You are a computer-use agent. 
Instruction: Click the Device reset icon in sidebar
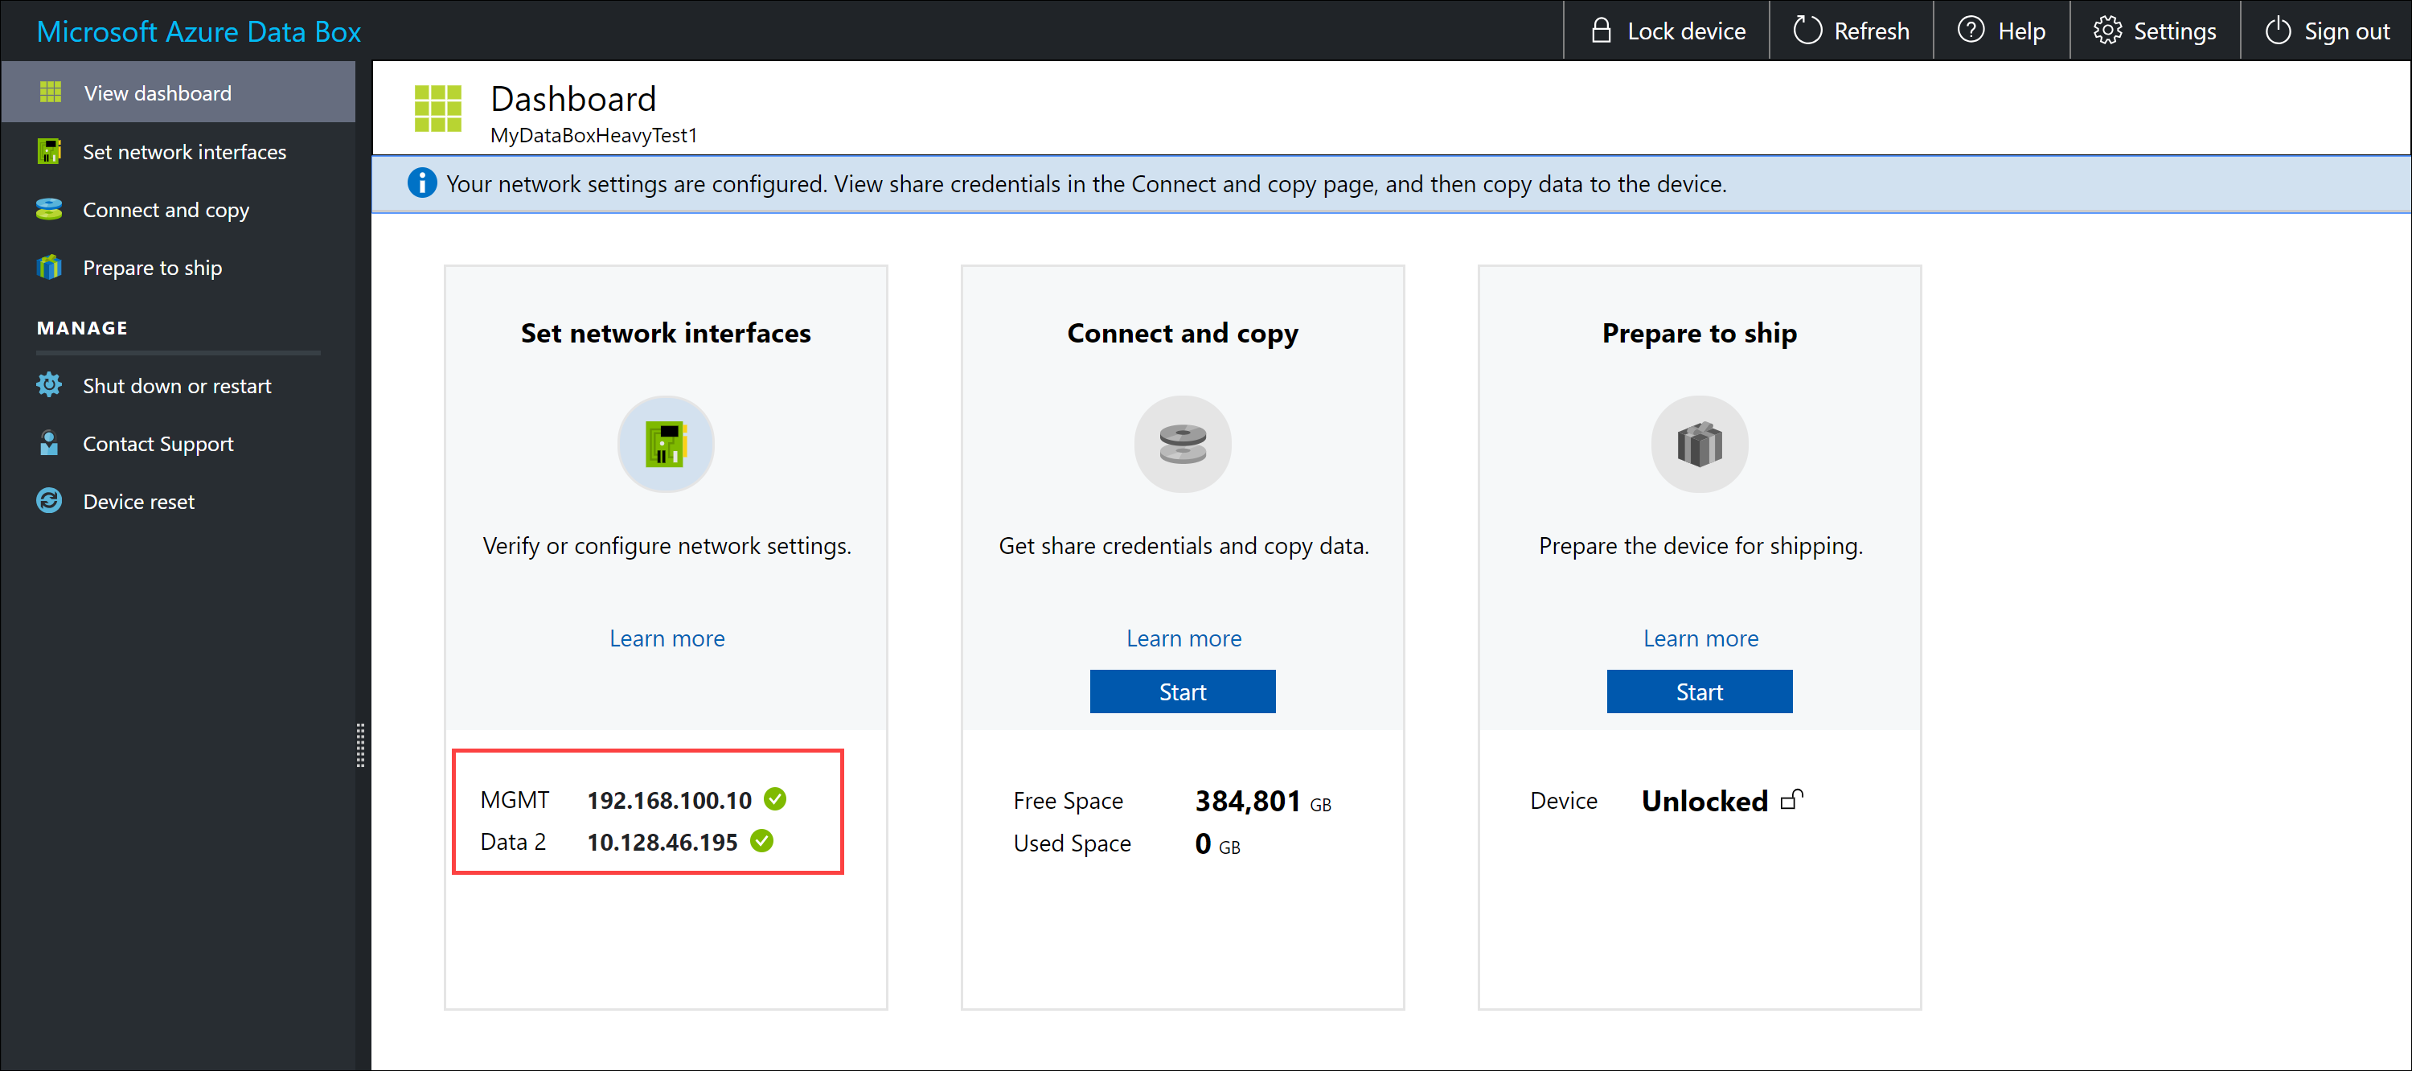51,500
